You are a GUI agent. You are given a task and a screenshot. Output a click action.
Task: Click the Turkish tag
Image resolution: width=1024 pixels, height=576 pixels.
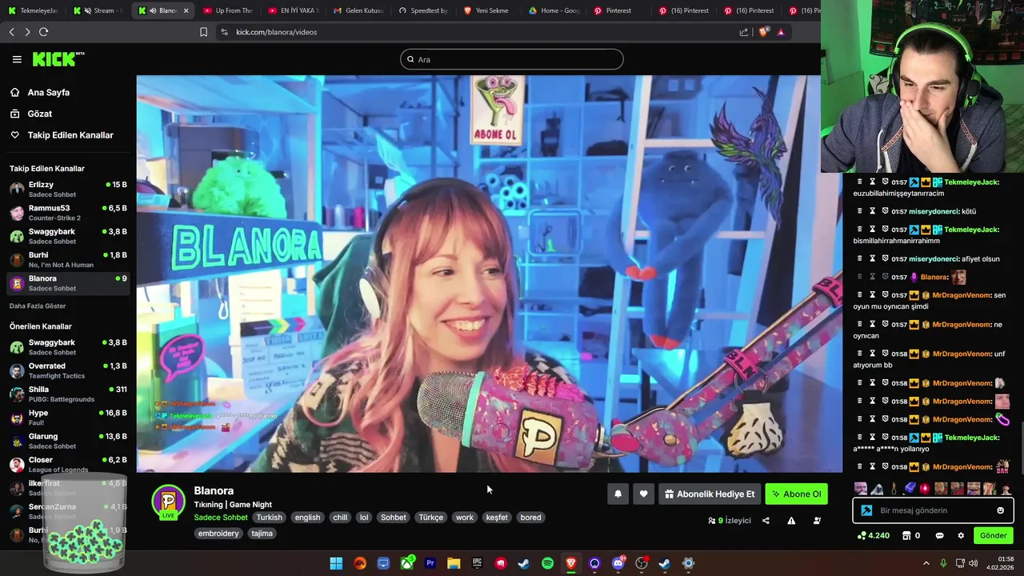(x=269, y=518)
